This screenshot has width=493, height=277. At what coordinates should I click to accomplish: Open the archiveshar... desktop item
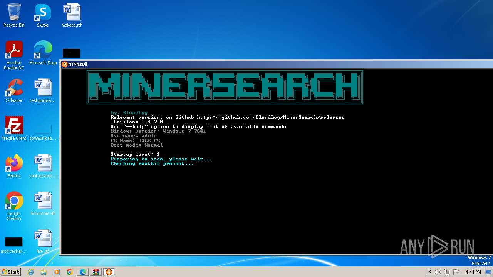(14, 245)
